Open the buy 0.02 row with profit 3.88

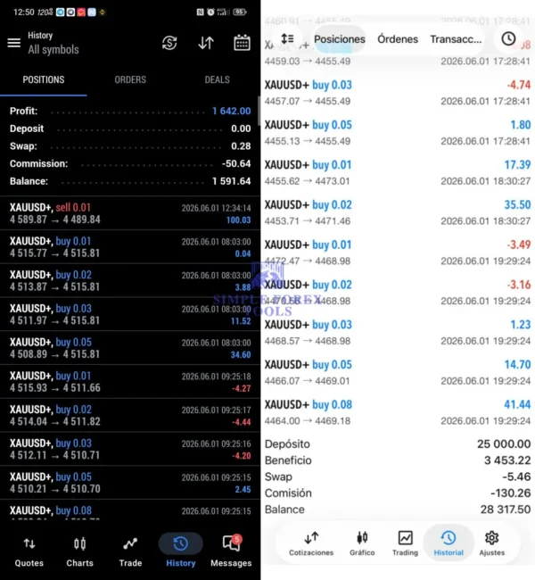[x=130, y=281]
